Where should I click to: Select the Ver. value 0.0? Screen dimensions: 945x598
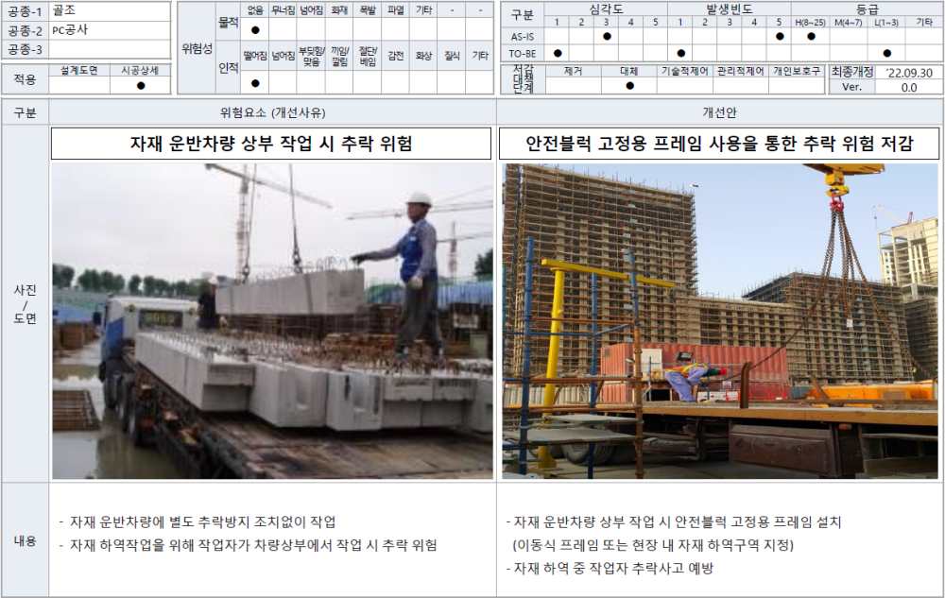(909, 87)
